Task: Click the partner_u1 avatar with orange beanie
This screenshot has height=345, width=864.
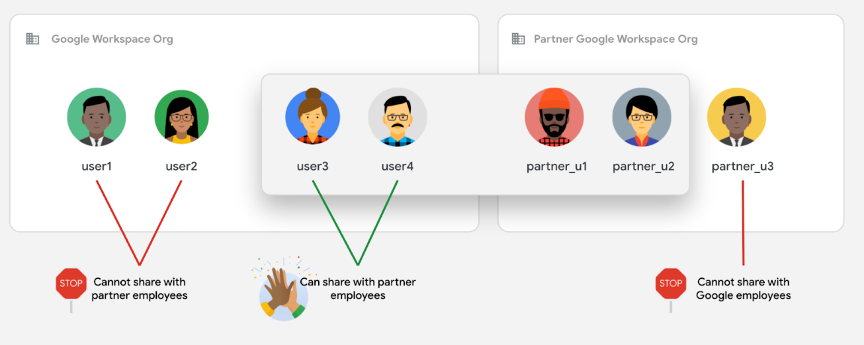Action: tap(554, 117)
